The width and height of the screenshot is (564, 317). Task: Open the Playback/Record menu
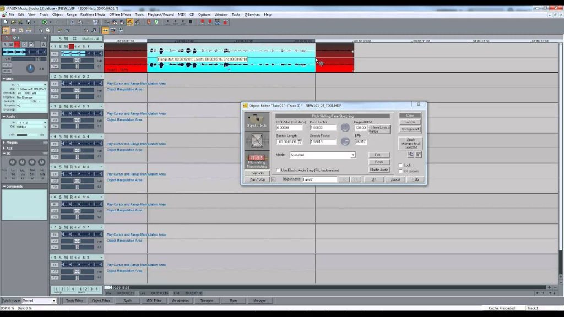pos(161,15)
